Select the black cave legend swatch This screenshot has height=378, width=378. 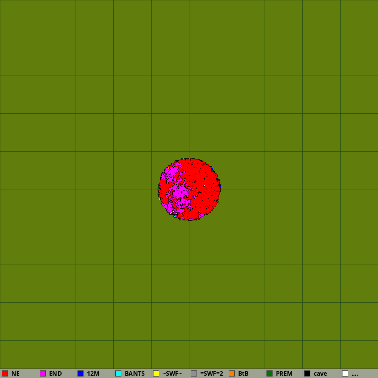click(x=307, y=373)
